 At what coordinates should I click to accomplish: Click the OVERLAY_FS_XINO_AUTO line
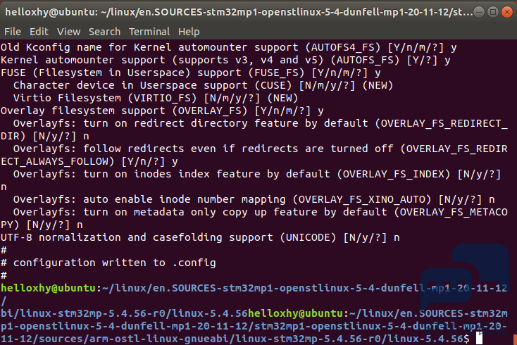(254, 199)
